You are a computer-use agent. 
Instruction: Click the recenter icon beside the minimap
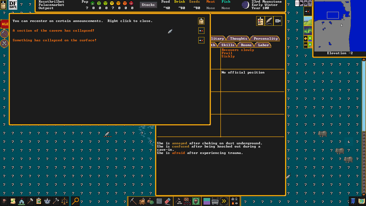pos(308,12)
